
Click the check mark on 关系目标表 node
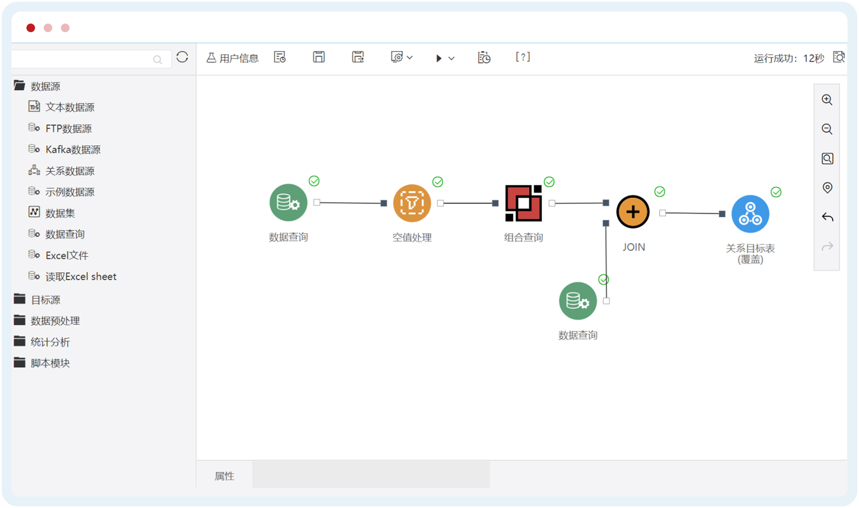pyautogui.click(x=776, y=193)
